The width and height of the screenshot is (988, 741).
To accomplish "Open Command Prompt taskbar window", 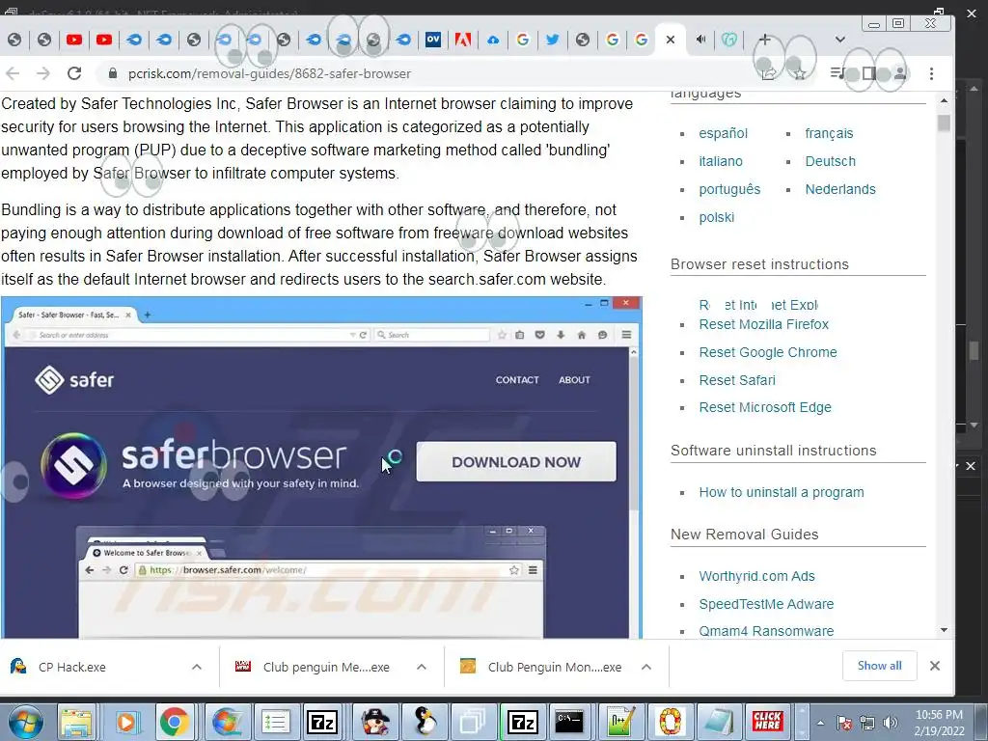I will [569, 722].
